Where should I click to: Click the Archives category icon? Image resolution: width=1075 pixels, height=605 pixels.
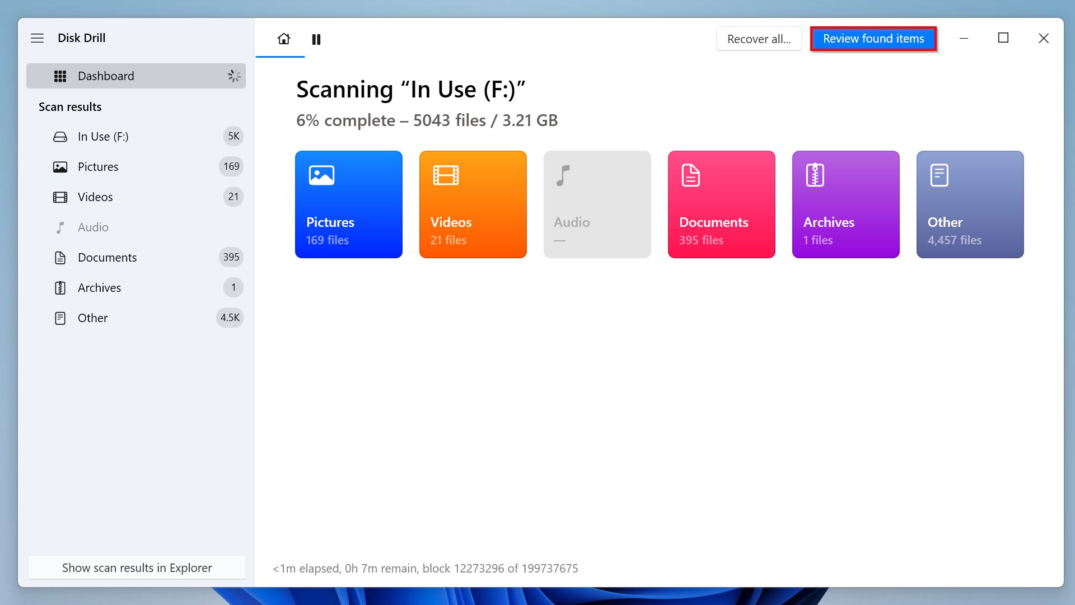tap(814, 176)
